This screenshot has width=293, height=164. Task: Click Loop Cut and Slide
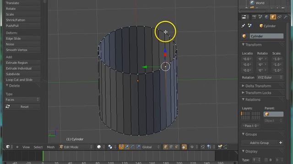(x=22, y=80)
